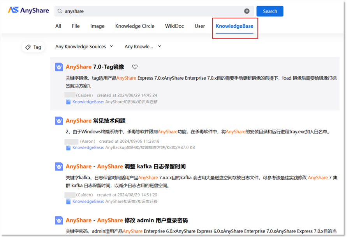Click document icon of AnyShare 7.0-Tag镜像
Viewport: 347px width, 238px height.
[59, 67]
